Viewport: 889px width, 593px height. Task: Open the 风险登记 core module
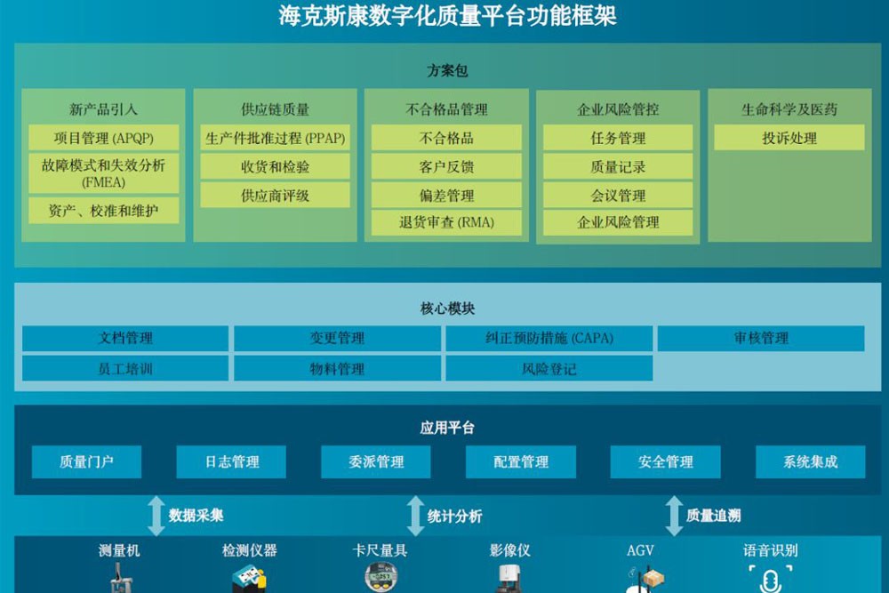point(549,368)
